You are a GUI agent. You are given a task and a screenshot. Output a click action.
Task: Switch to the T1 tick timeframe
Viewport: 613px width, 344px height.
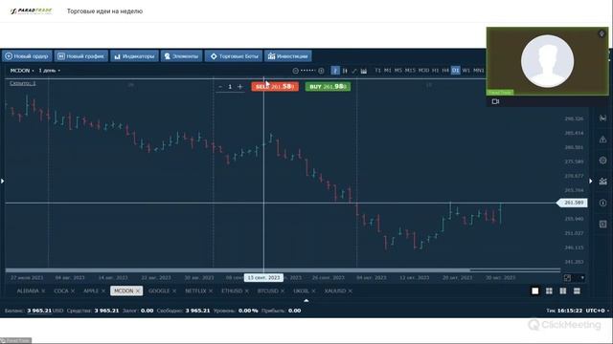pos(377,71)
